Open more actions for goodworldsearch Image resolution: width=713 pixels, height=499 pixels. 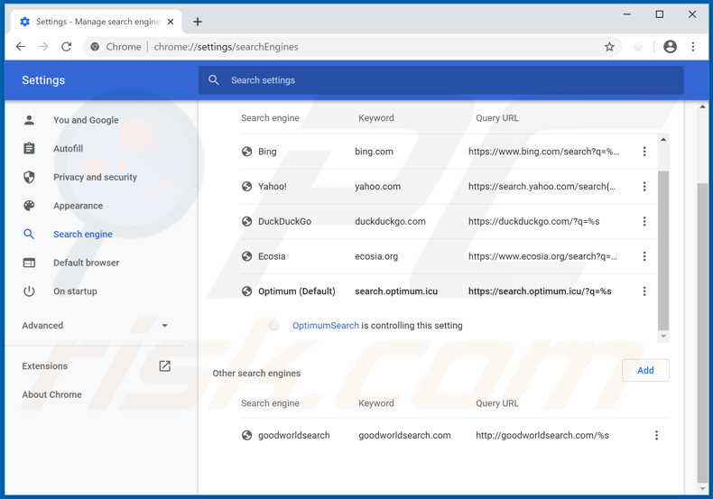point(656,436)
